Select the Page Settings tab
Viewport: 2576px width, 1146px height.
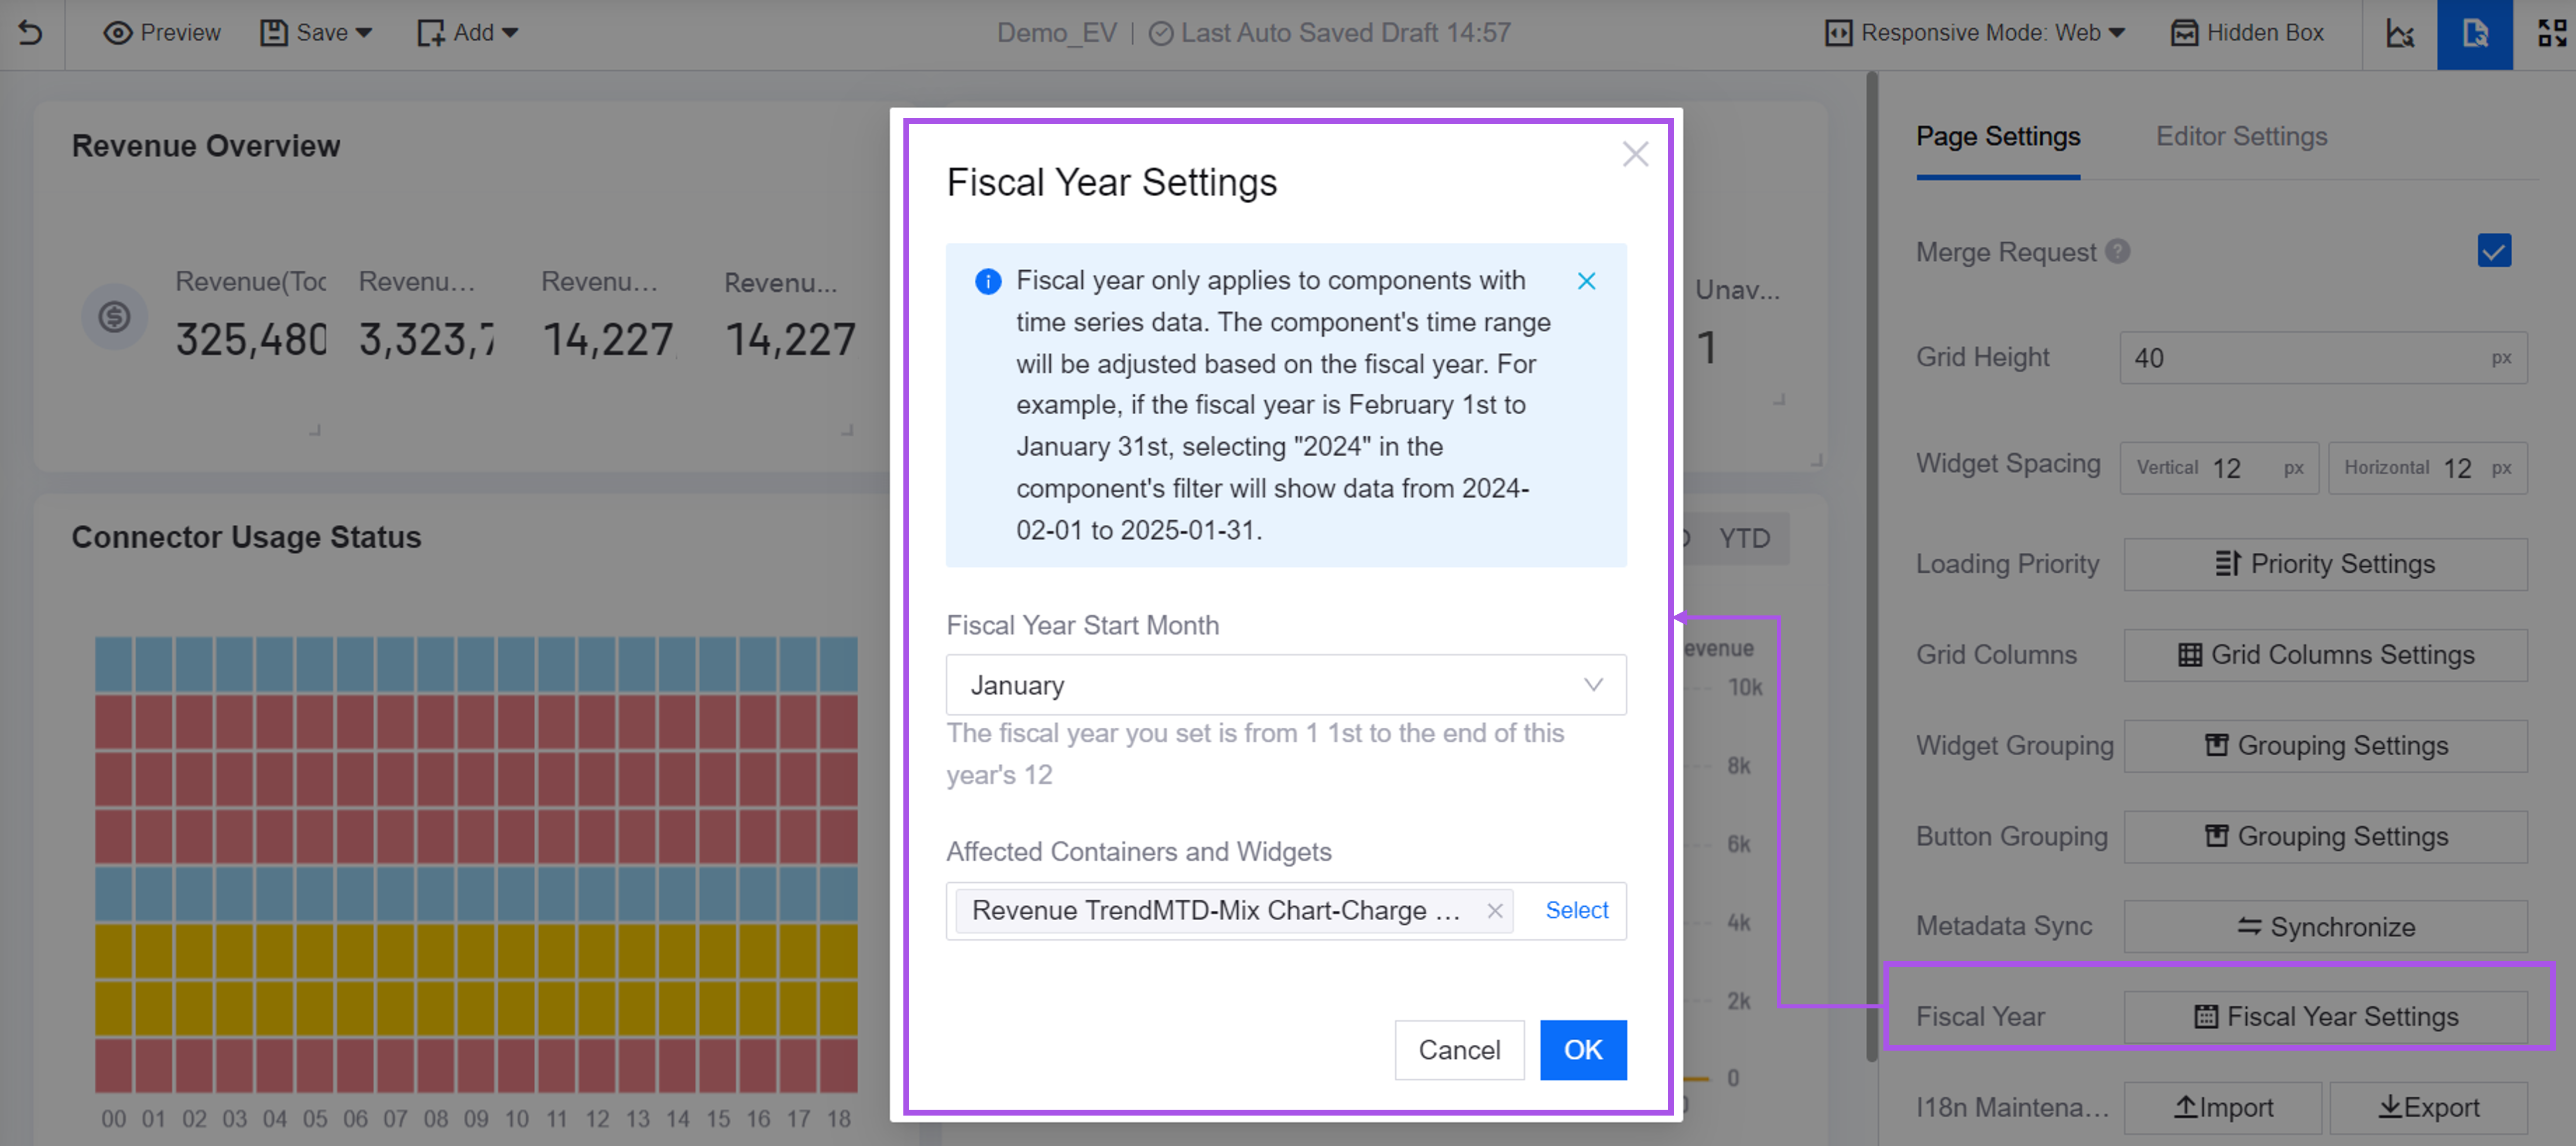coord(1997,136)
